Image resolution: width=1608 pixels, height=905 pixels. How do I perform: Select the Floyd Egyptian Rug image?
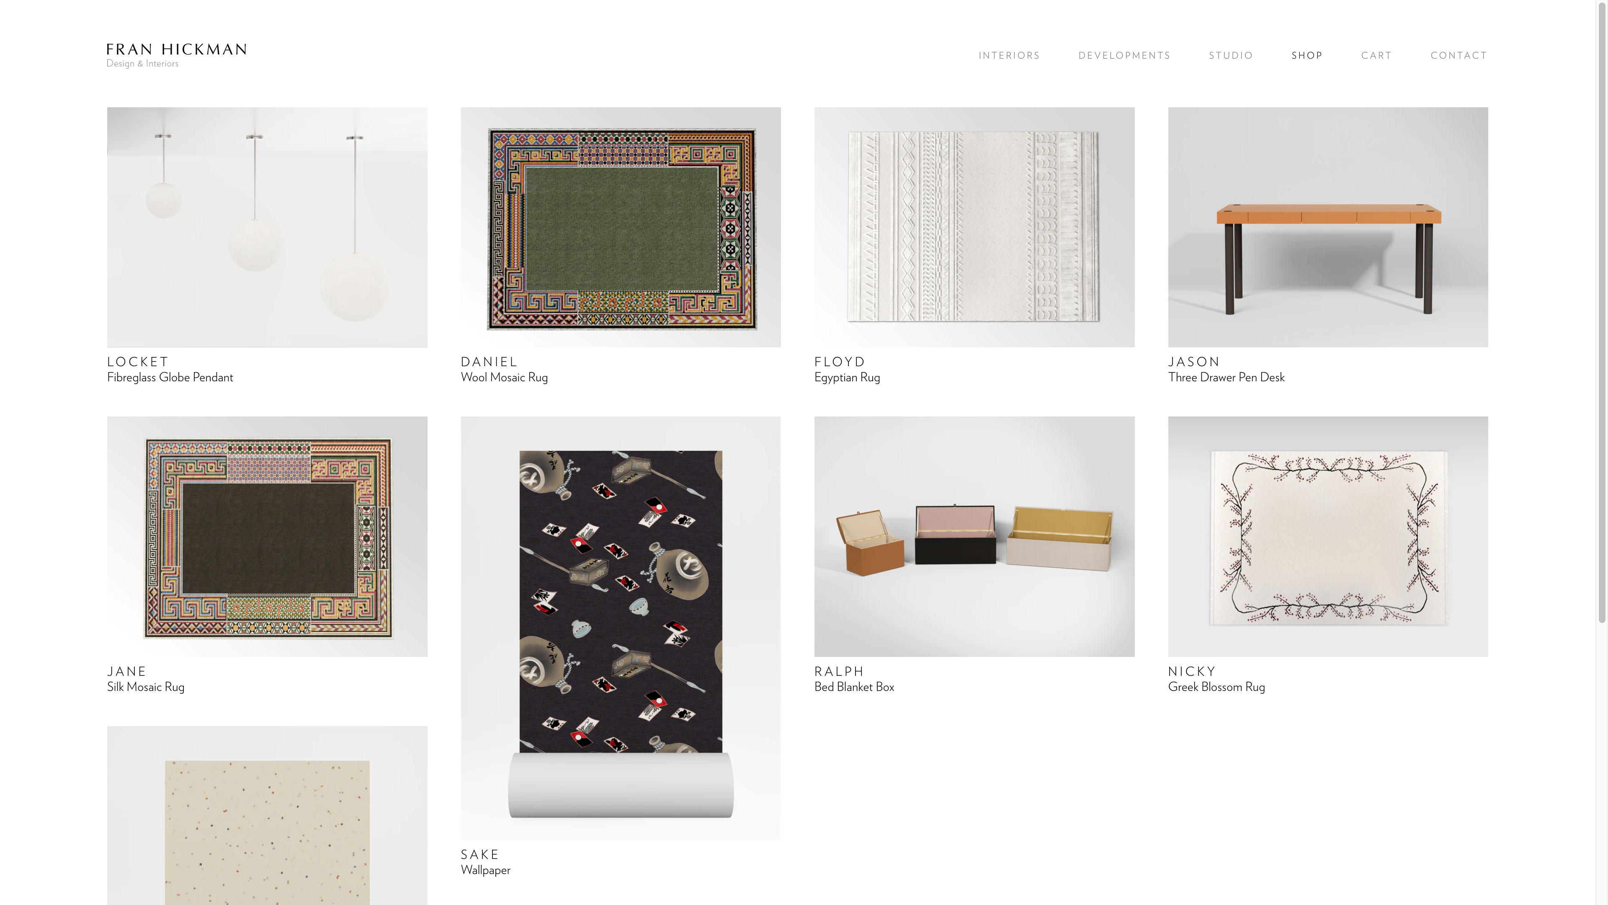[974, 228]
